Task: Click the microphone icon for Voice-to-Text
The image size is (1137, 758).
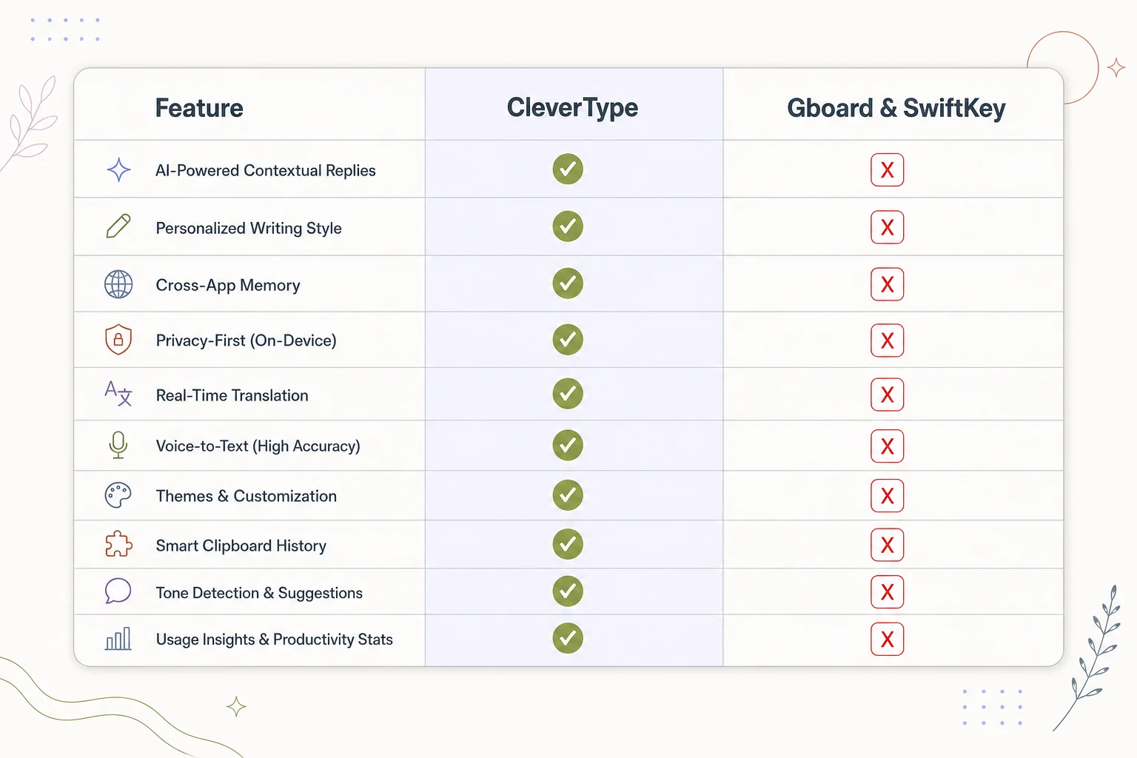Action: (x=118, y=445)
